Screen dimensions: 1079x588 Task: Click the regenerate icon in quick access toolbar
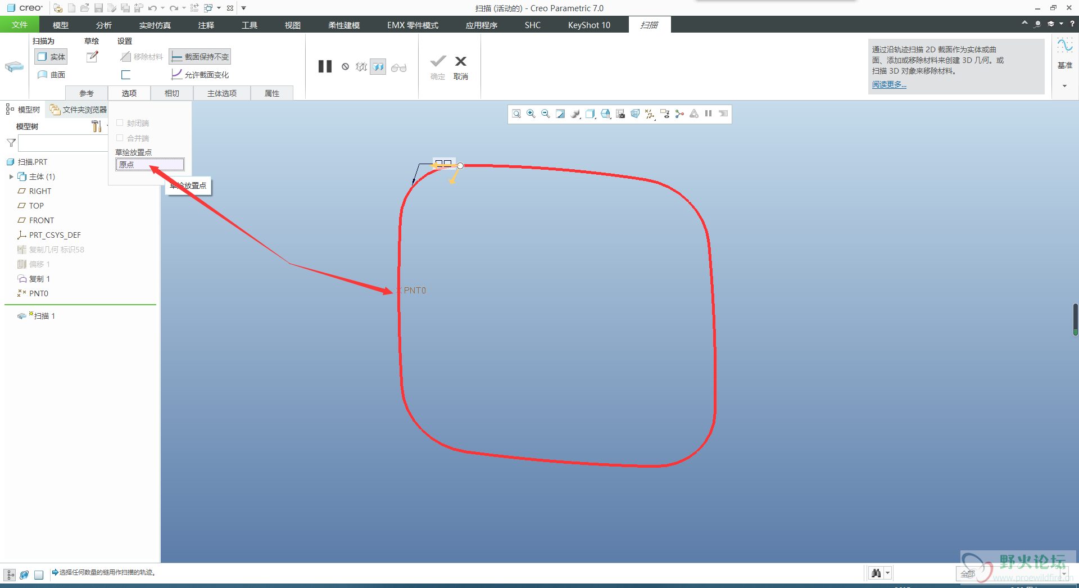click(x=194, y=8)
